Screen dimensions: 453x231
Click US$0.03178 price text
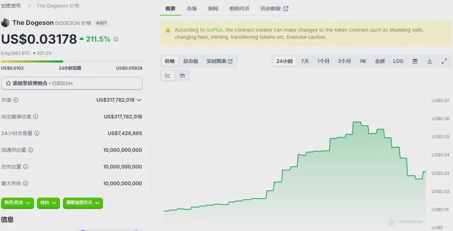point(39,39)
